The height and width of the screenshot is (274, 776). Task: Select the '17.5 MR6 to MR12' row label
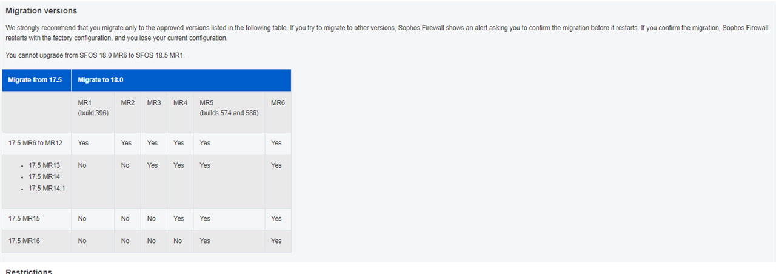pyautogui.click(x=36, y=143)
